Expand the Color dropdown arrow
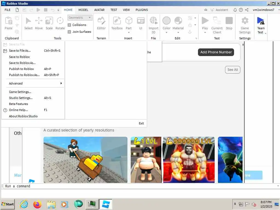The image size is (280, 210). (167, 33)
